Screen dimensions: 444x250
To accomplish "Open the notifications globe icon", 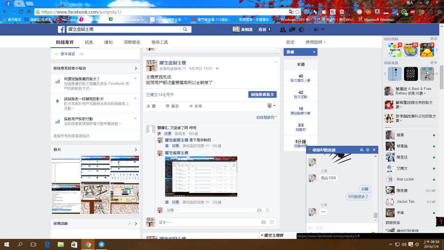I will (301, 30).
